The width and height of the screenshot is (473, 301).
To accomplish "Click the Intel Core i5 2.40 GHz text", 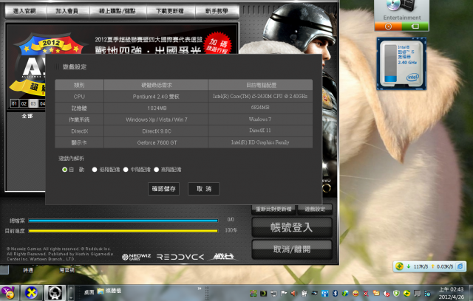I will 407,55.
